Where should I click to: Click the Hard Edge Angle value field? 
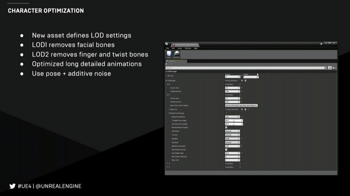point(232,153)
